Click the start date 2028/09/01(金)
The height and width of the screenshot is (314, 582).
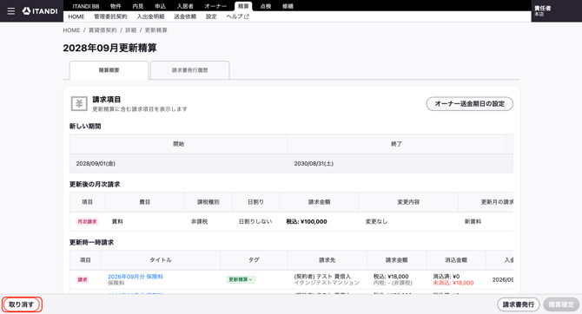[96, 163]
